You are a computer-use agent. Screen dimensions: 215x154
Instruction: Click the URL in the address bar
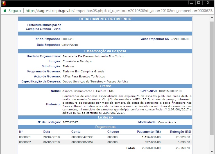119,11
